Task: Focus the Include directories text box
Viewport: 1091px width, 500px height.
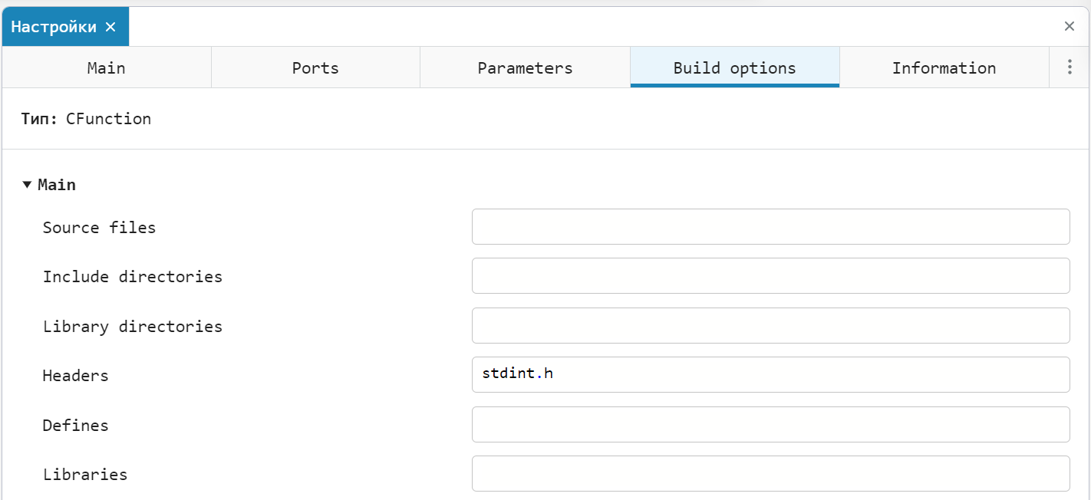Action: pyautogui.click(x=770, y=276)
